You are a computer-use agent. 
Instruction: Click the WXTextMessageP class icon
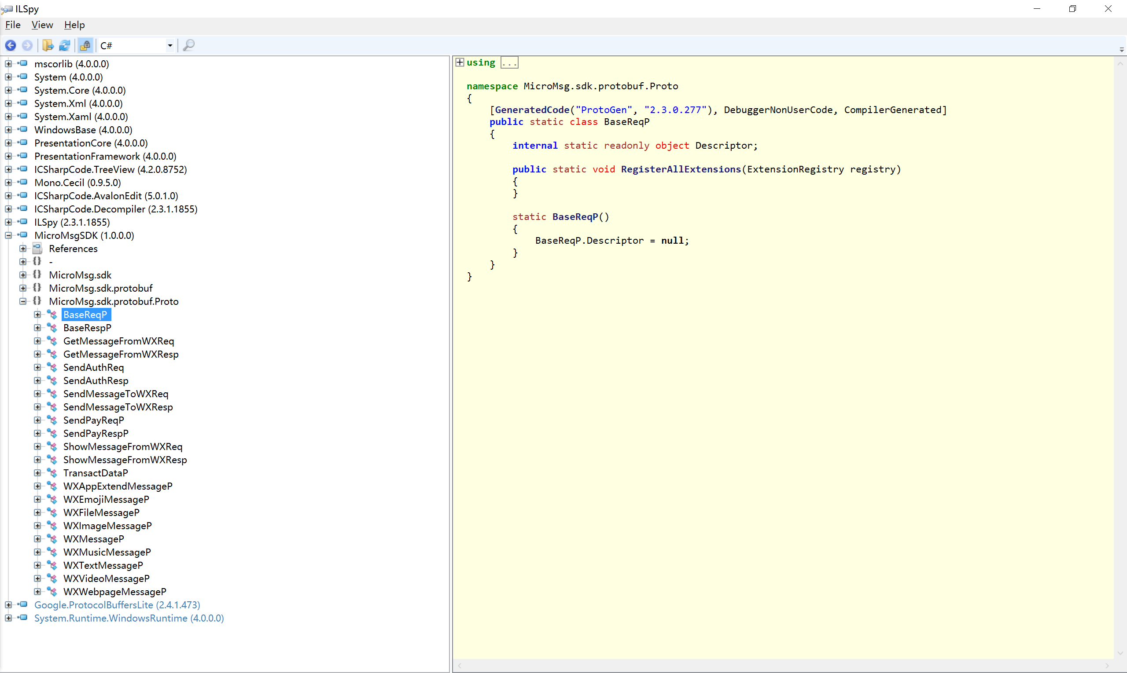pyautogui.click(x=52, y=566)
